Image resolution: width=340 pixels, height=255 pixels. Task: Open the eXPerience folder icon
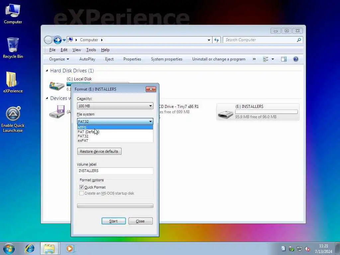tap(13, 82)
